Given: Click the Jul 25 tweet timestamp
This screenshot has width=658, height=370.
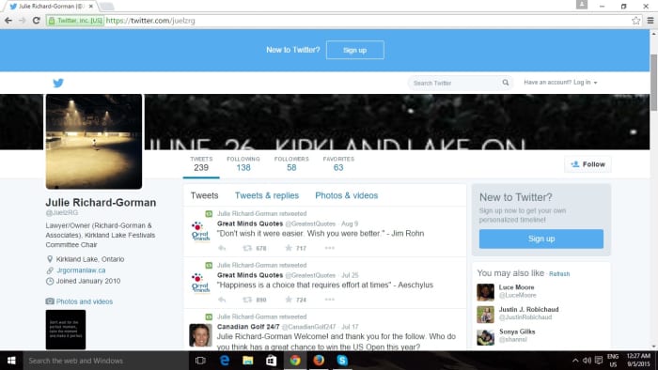Looking at the screenshot, I should pos(350,275).
